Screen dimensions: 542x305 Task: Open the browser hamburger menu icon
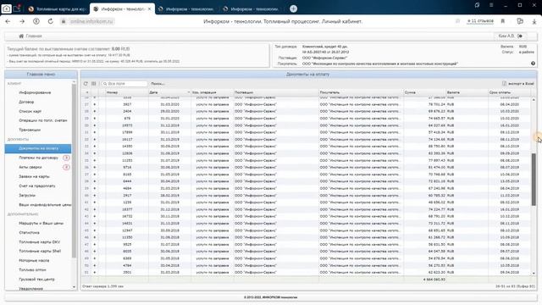[x=491, y=5]
